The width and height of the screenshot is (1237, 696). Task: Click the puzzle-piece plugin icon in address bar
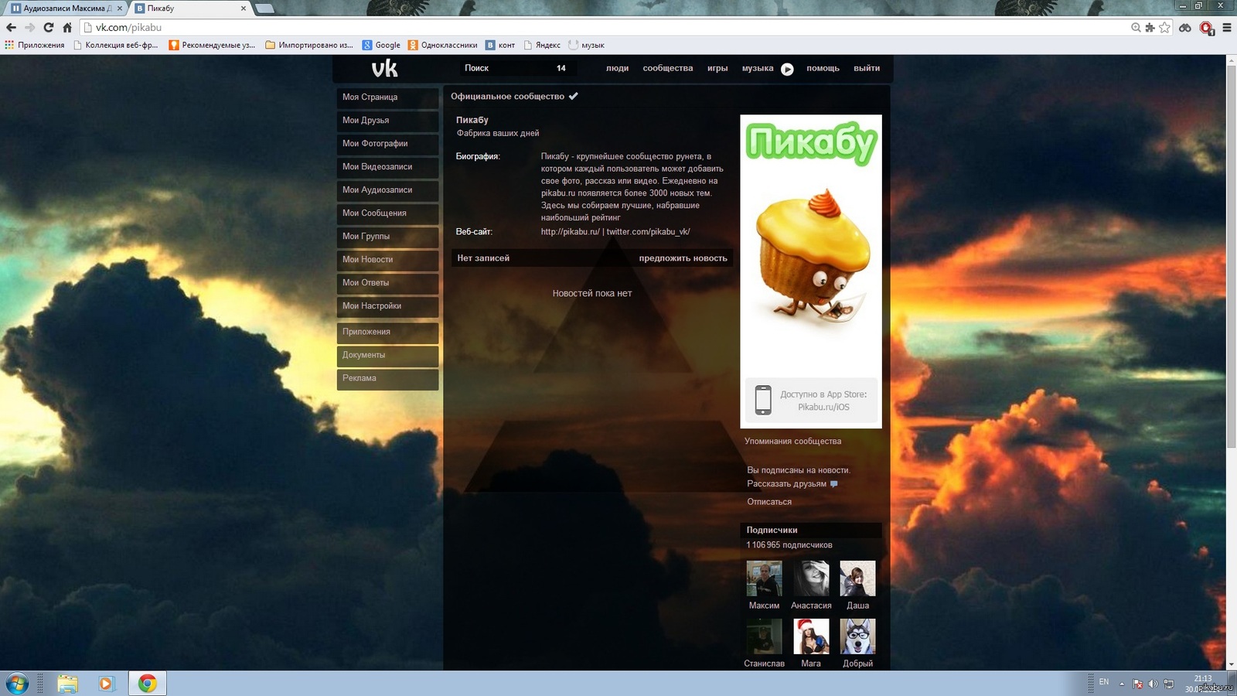(x=1150, y=27)
